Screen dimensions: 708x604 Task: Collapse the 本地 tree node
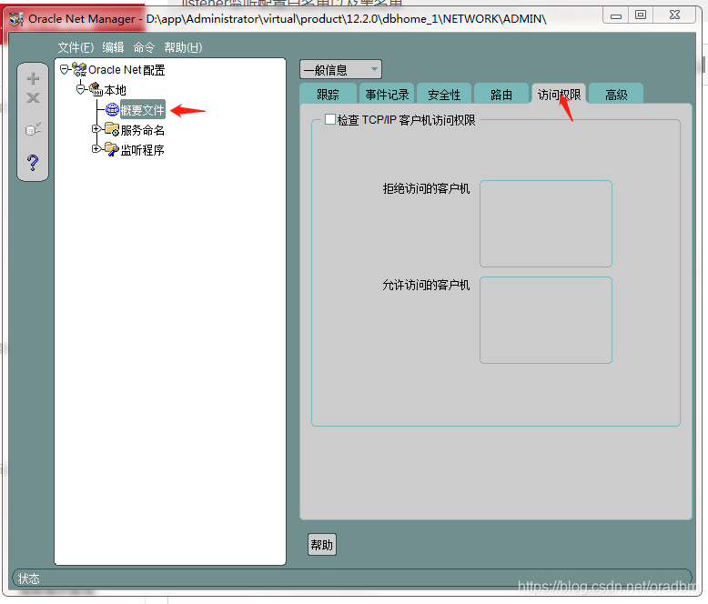point(80,89)
